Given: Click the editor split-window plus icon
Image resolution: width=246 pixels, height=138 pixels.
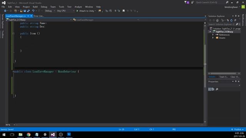Looking at the screenshot, I should point(205,23).
